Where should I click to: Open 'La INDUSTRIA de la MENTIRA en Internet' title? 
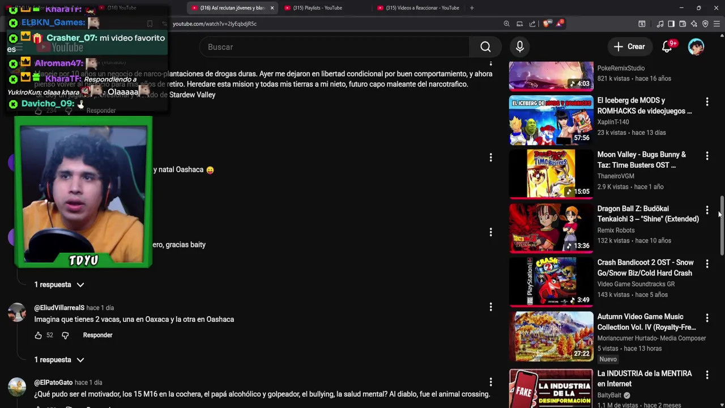coord(645,379)
